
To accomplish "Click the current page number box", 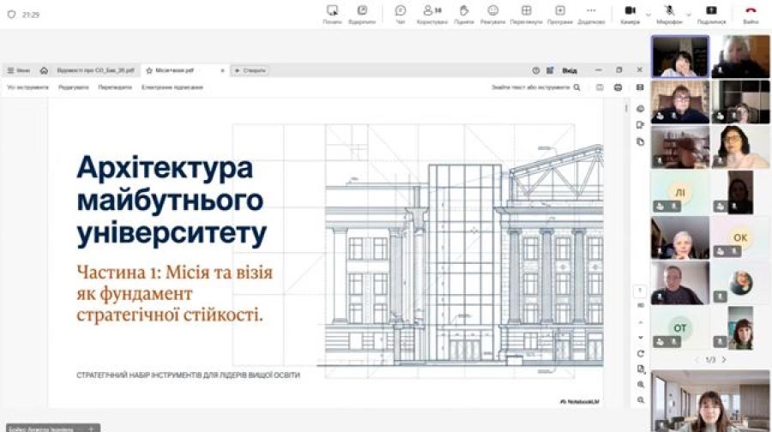I will (x=640, y=291).
